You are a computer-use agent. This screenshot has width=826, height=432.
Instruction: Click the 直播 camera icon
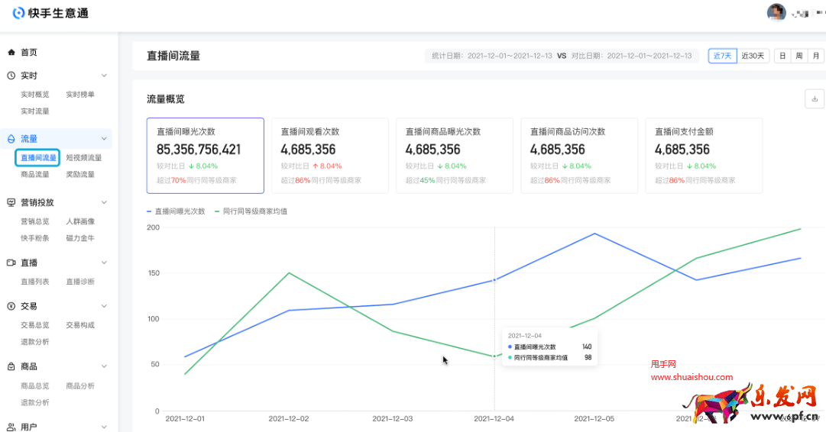[x=11, y=263]
